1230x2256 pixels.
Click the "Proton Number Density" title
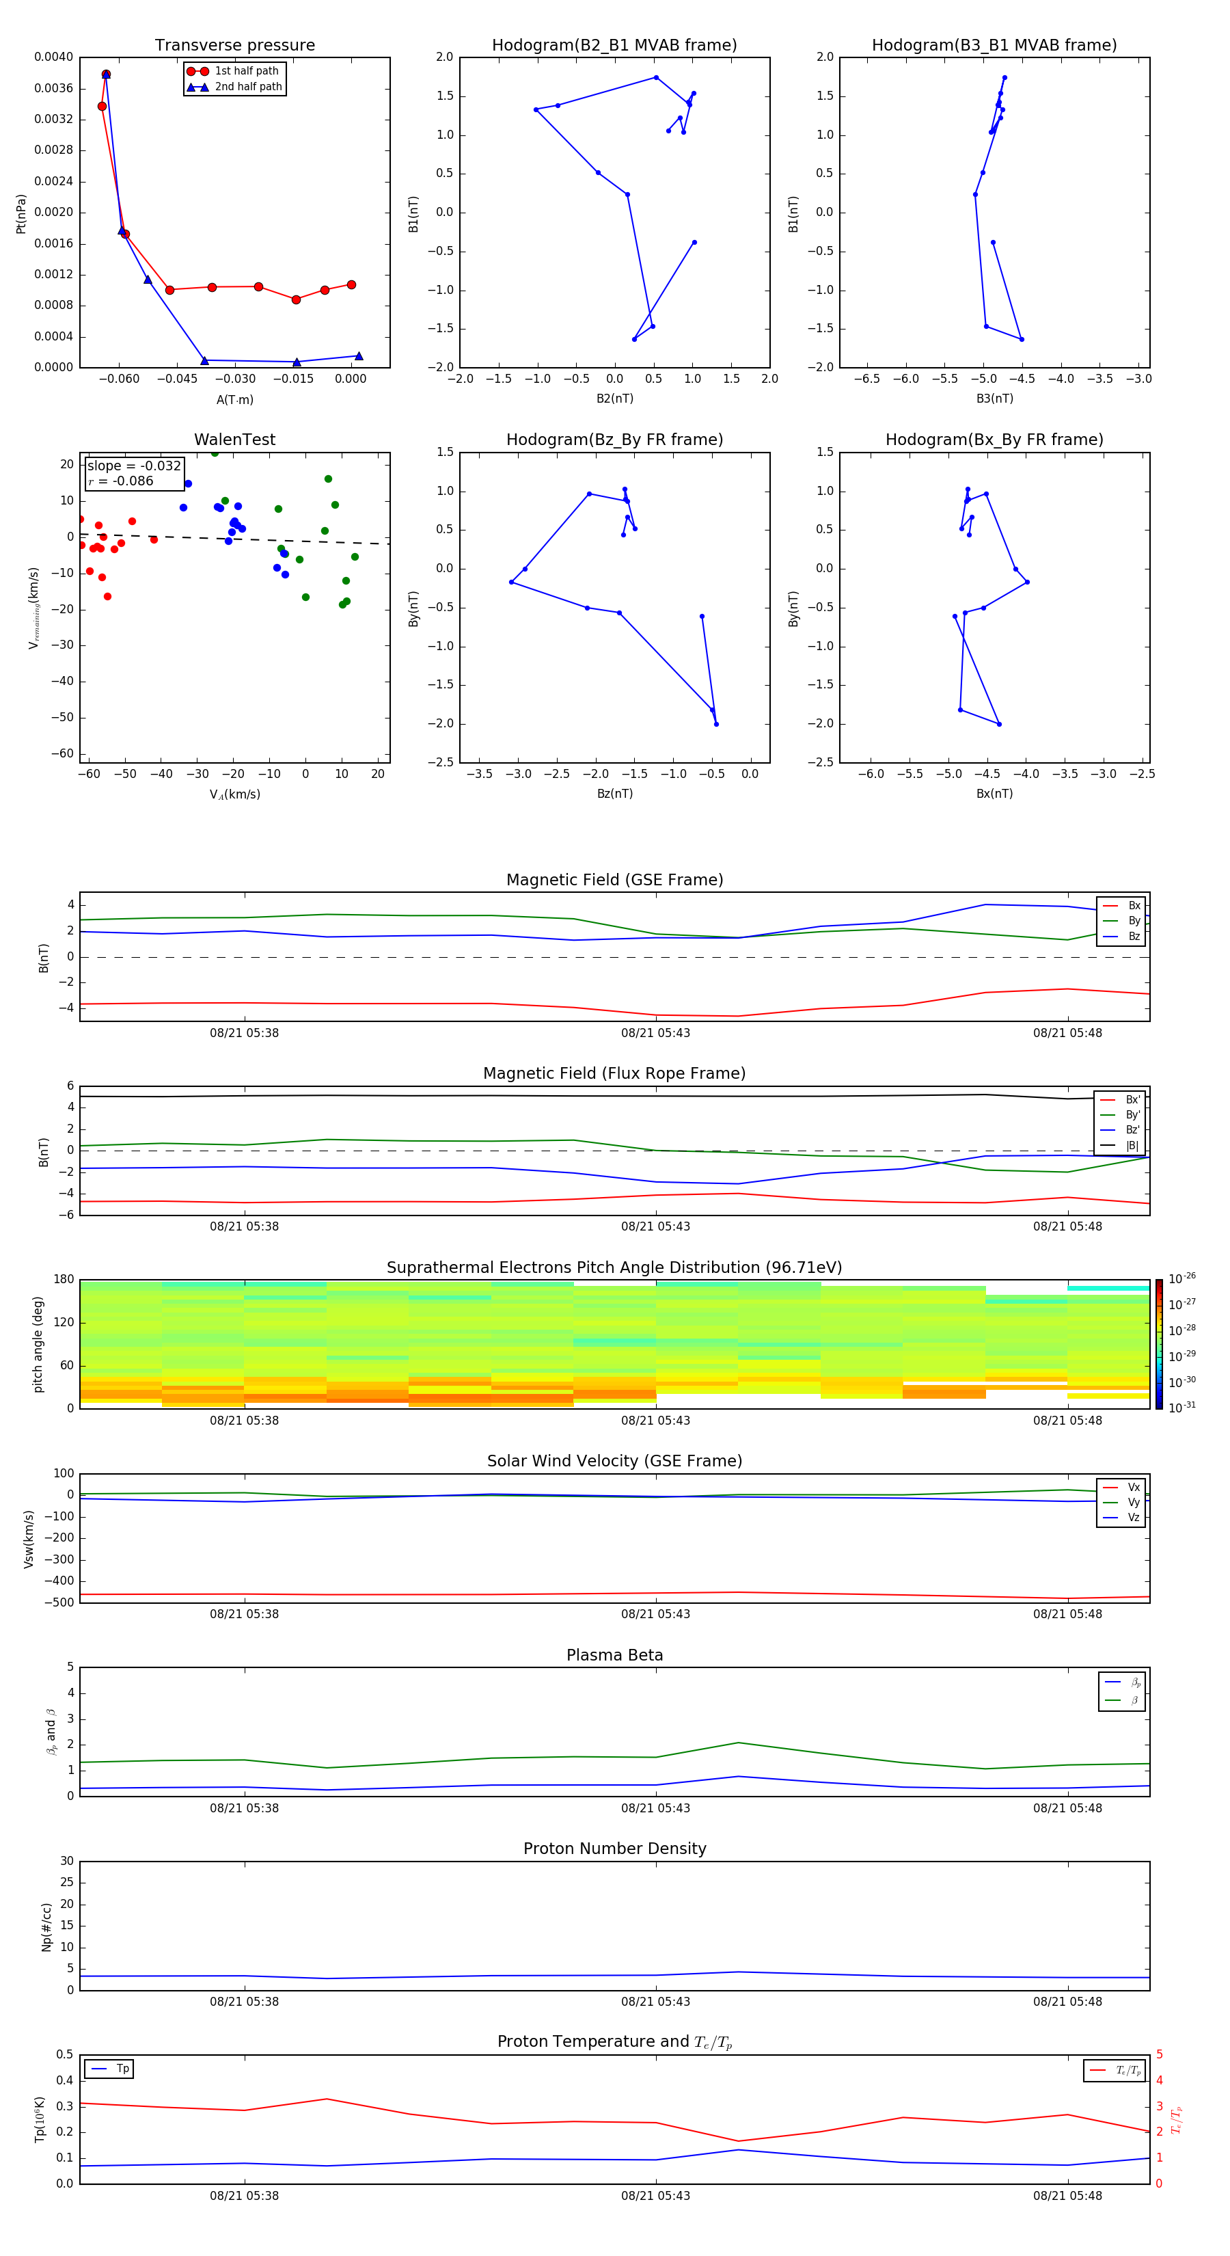614,1849
